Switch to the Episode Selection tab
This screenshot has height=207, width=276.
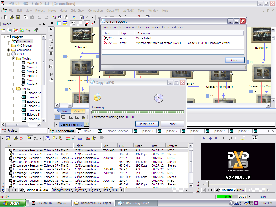coord(117,131)
